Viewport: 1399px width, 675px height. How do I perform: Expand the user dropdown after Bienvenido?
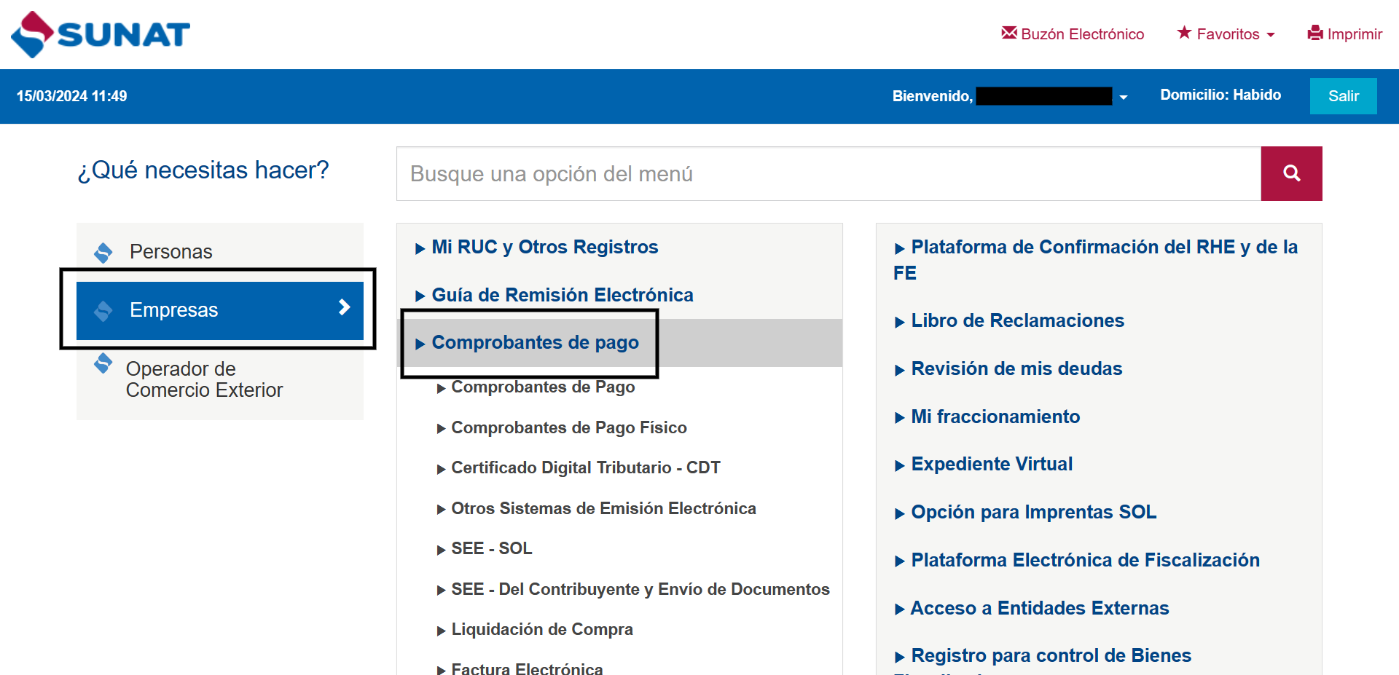point(1124,97)
